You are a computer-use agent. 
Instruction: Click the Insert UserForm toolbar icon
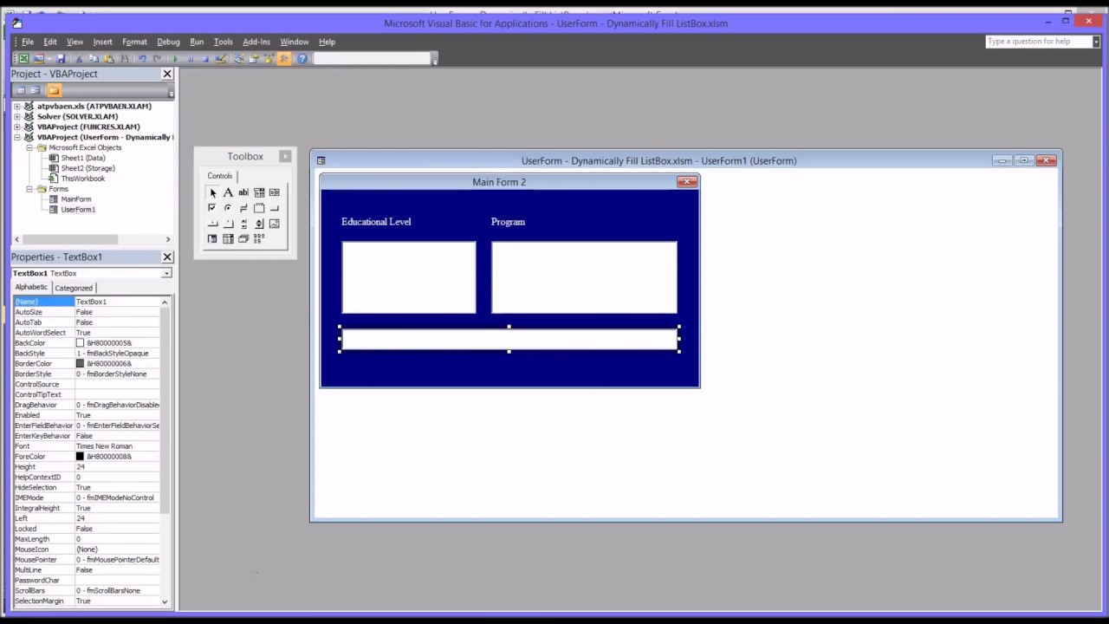[x=38, y=59]
